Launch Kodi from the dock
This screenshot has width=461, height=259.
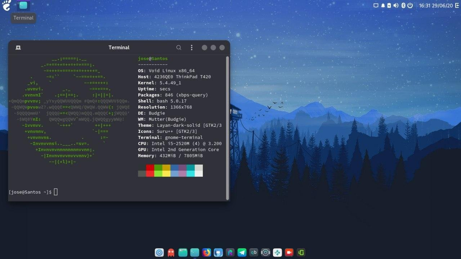[277, 253]
